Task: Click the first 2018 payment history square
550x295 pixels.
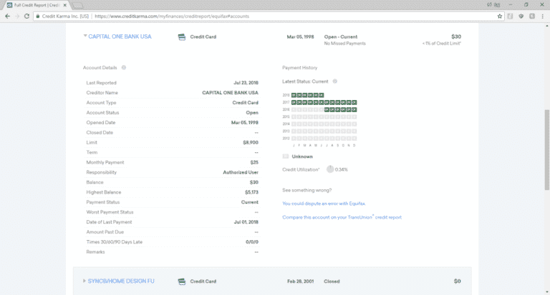Action: [294, 95]
